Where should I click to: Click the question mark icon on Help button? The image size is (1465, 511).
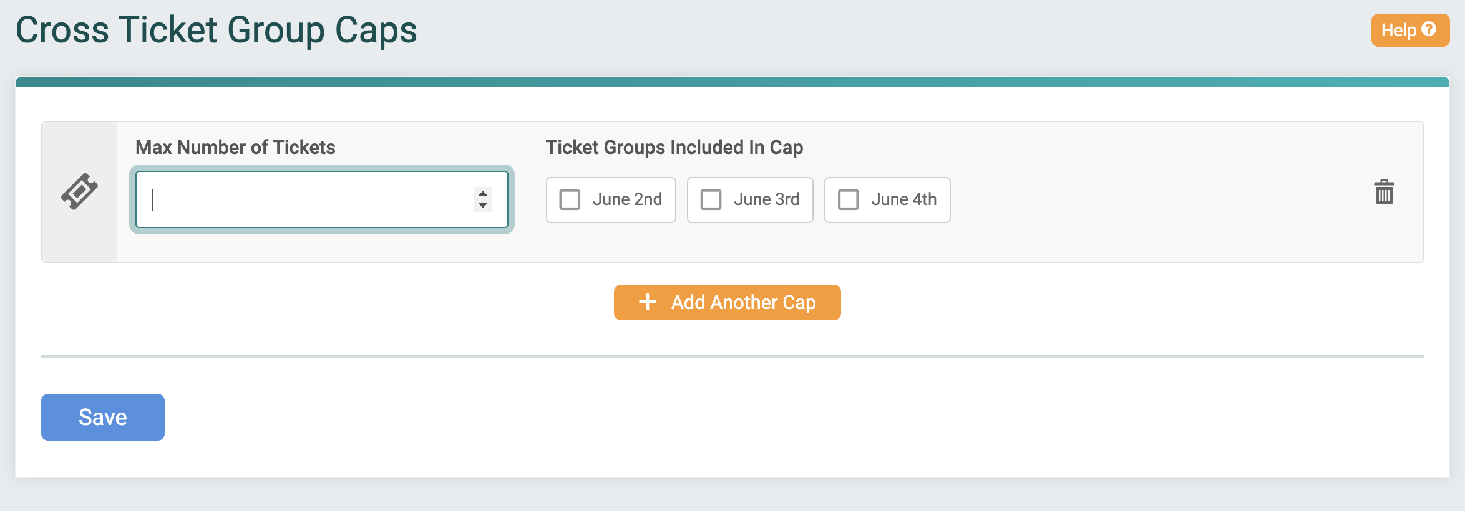pos(1429,29)
